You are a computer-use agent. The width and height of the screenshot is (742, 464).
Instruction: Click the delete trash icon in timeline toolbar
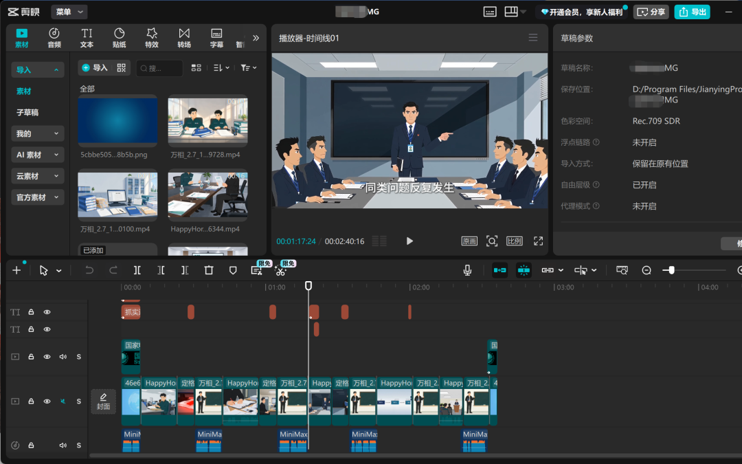point(209,270)
